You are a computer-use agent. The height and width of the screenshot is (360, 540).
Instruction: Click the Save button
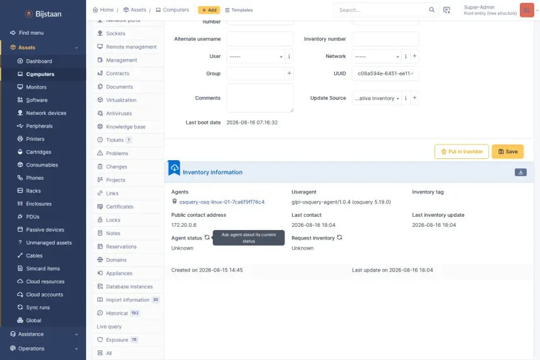(507, 151)
